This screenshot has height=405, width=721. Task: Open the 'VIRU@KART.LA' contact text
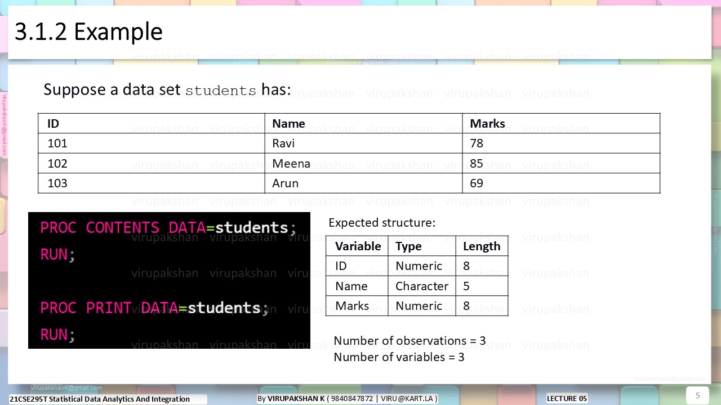(x=407, y=399)
